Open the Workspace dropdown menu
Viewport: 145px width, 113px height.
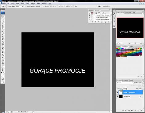pyautogui.click(x=106, y=6)
